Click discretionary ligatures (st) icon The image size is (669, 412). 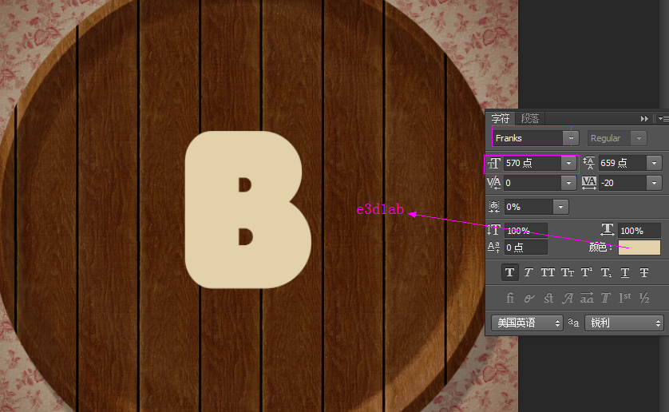548,298
